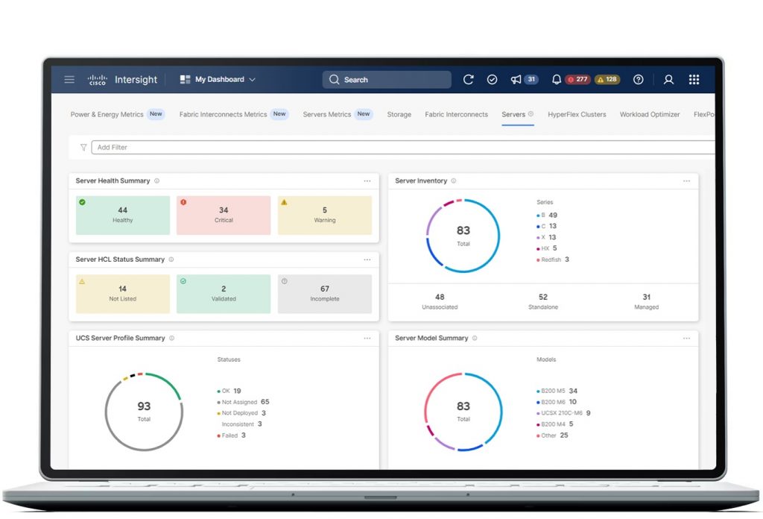Open Server Health Summary options menu
The height and width of the screenshot is (519, 763).
tap(367, 181)
